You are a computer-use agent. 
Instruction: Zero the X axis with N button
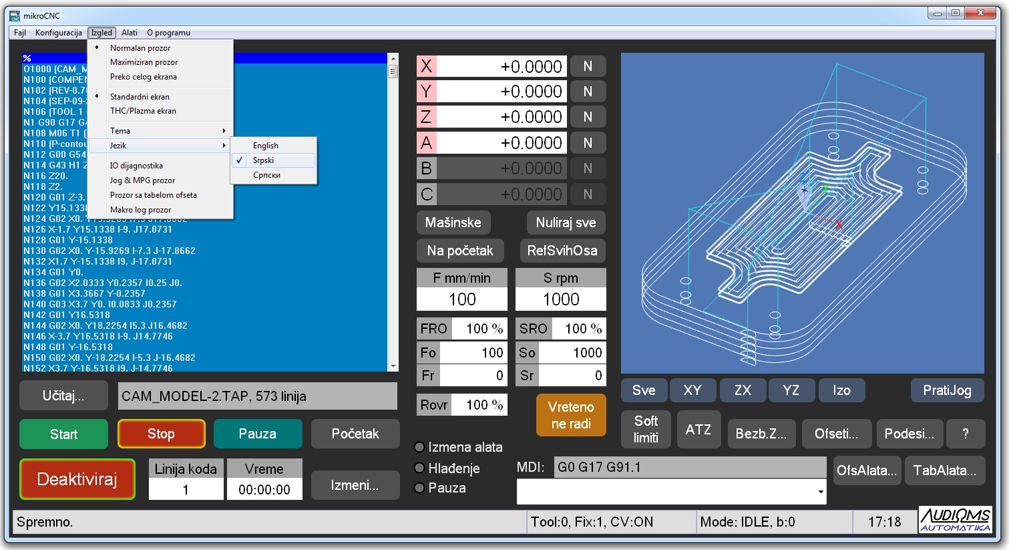[588, 66]
